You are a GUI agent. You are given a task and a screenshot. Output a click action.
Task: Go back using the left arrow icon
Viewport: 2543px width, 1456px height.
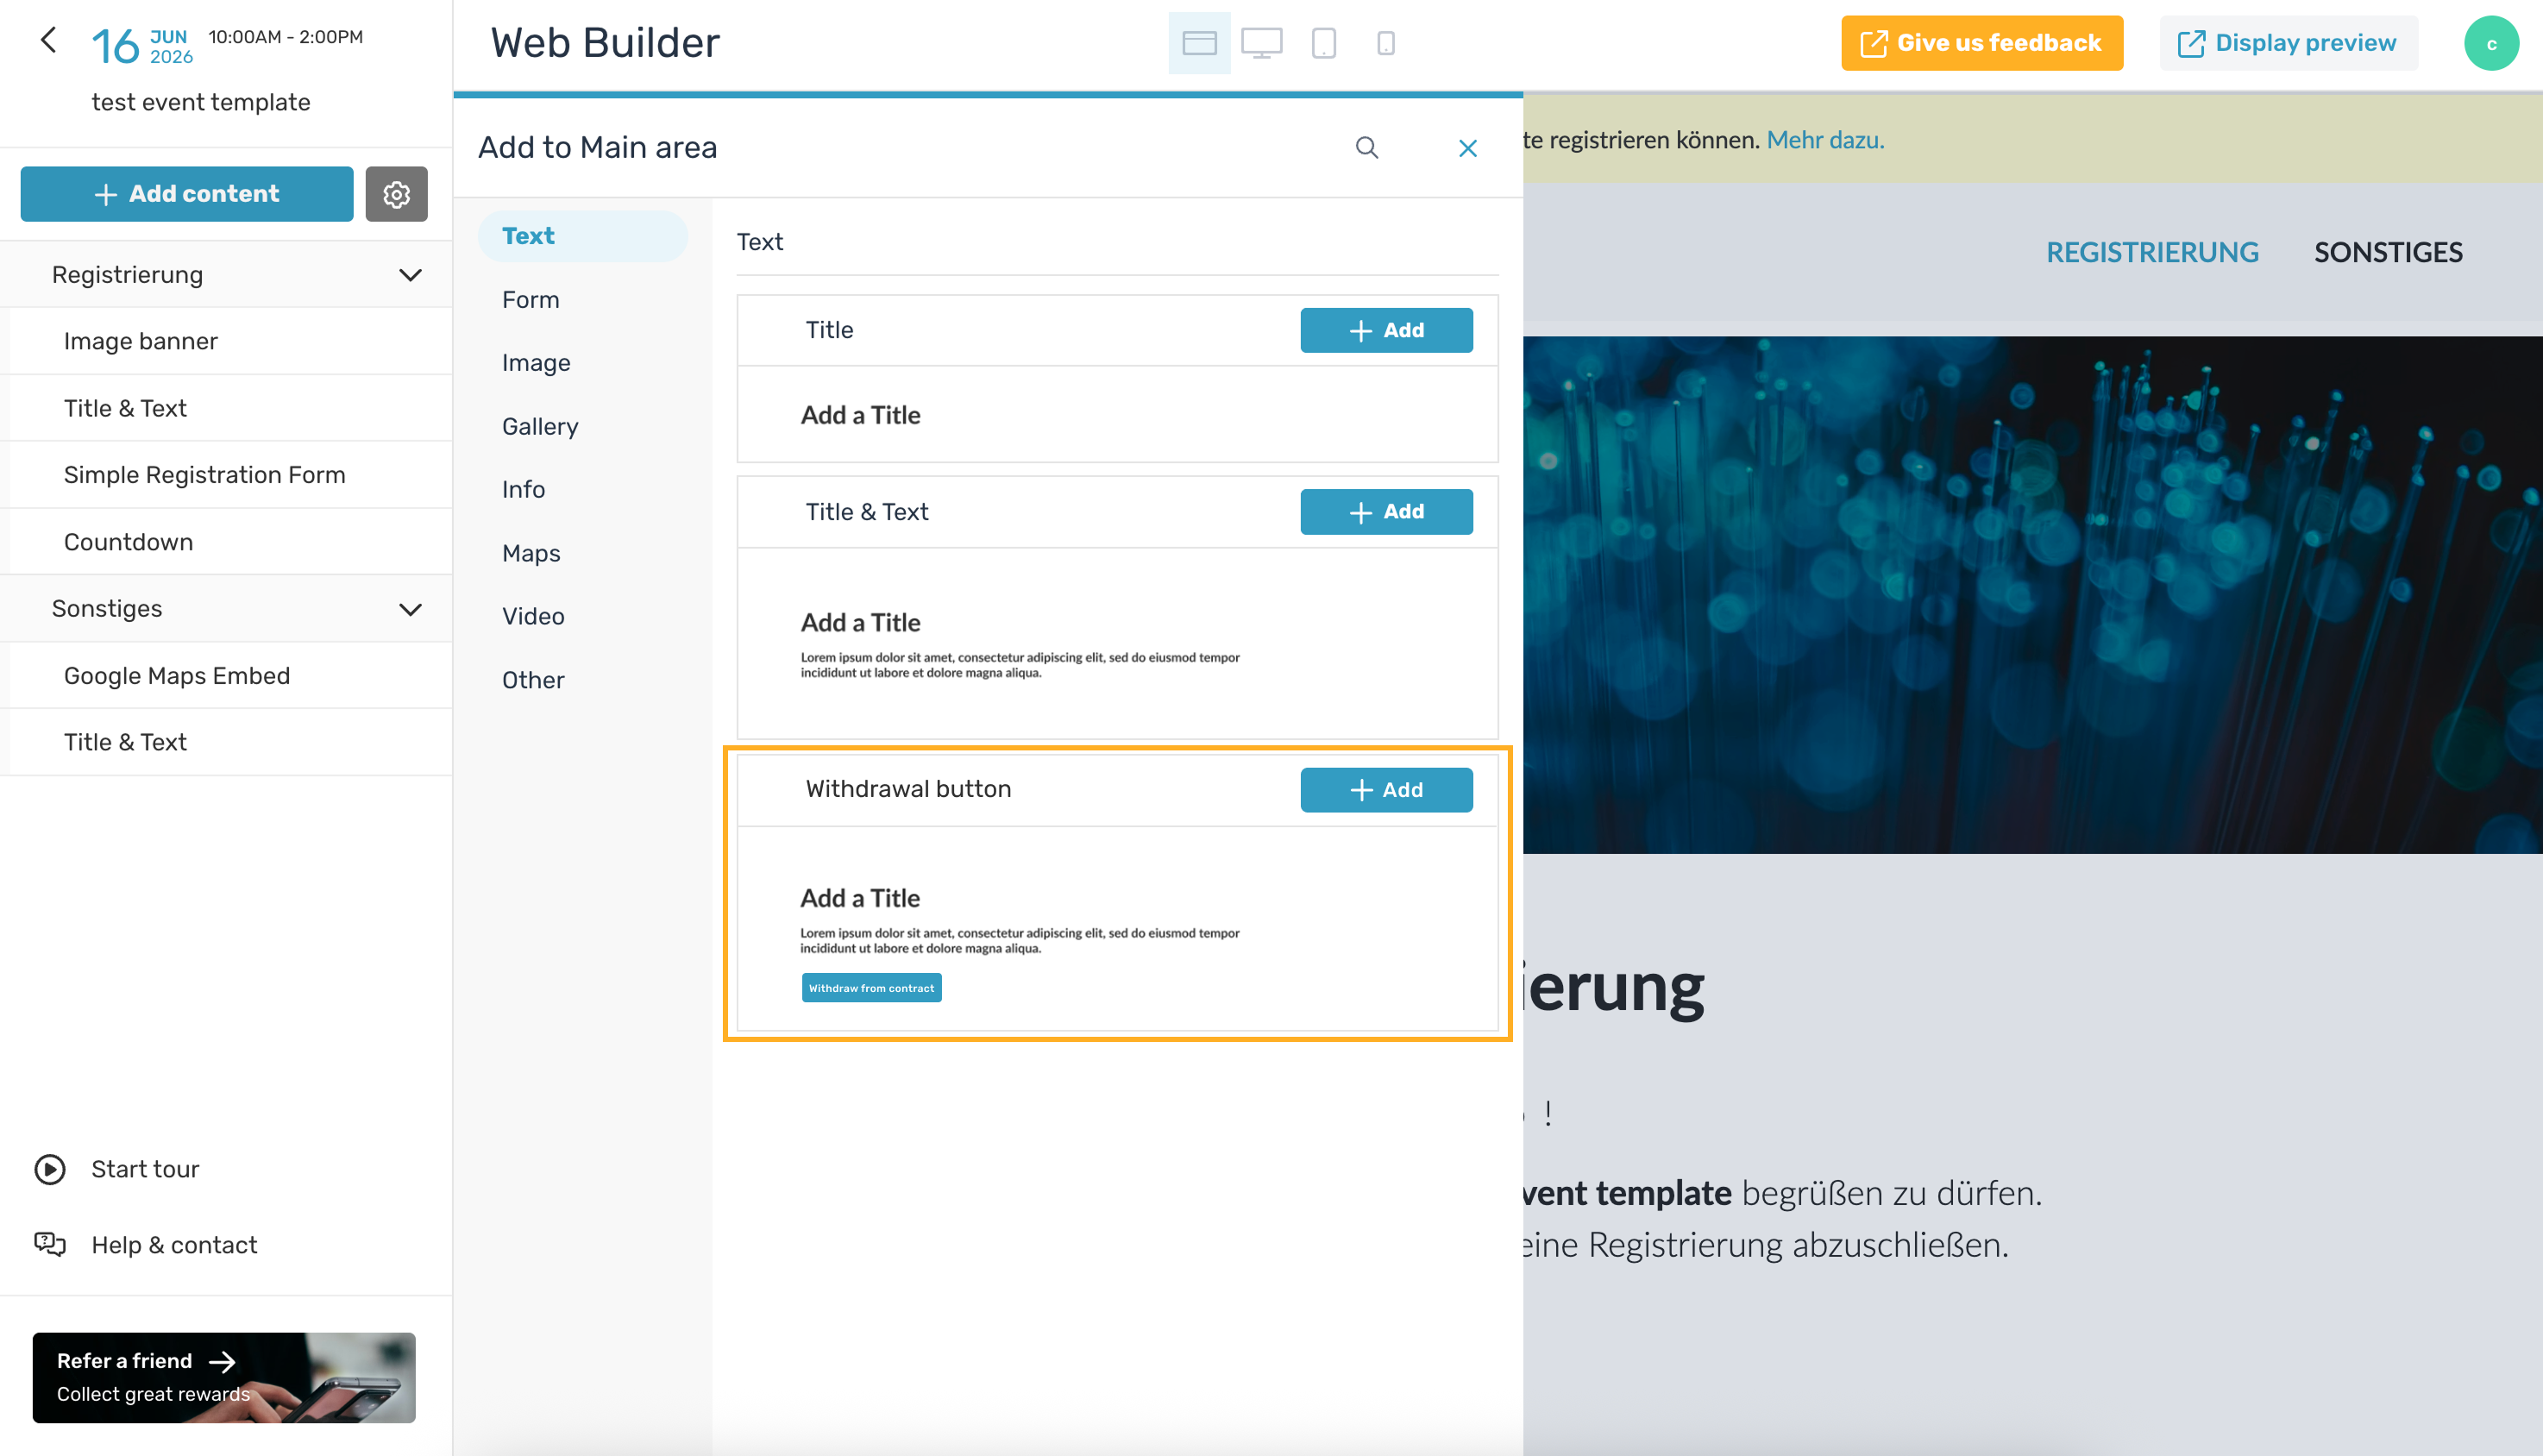click(48, 40)
